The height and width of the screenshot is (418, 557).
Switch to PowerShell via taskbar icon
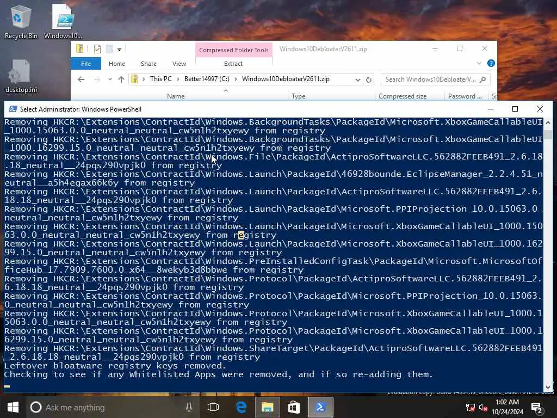(x=321, y=407)
